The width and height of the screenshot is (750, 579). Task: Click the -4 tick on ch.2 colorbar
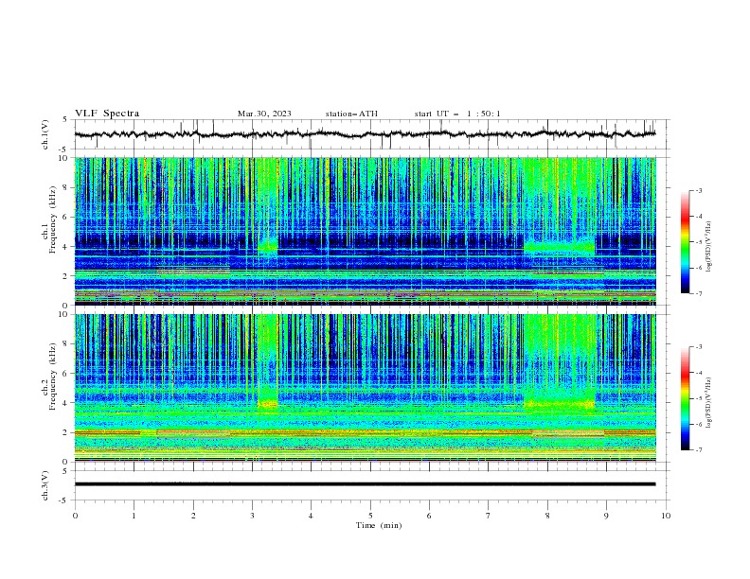pos(699,373)
